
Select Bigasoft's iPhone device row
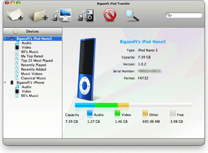pyautogui.click(x=33, y=82)
